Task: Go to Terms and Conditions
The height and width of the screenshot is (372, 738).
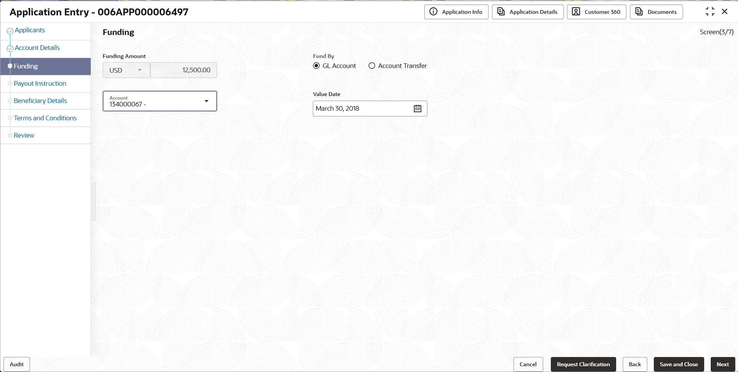Action: [x=45, y=118]
